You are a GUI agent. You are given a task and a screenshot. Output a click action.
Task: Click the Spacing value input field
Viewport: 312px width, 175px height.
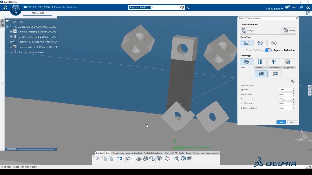(x=285, y=90)
